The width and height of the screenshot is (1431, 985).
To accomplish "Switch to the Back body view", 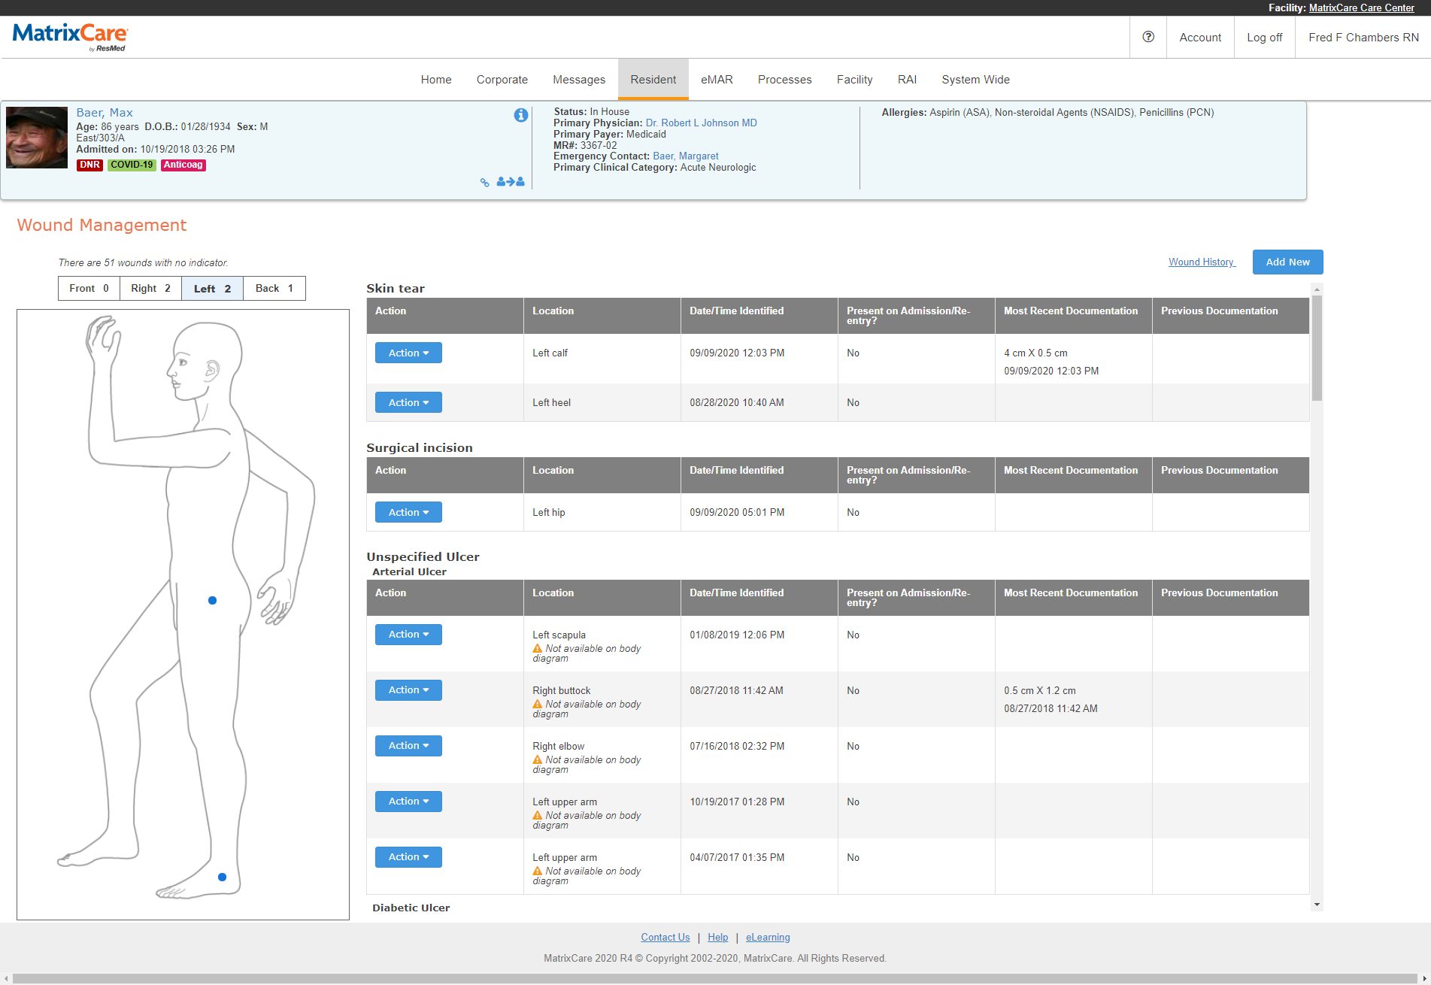I will pyautogui.click(x=274, y=288).
